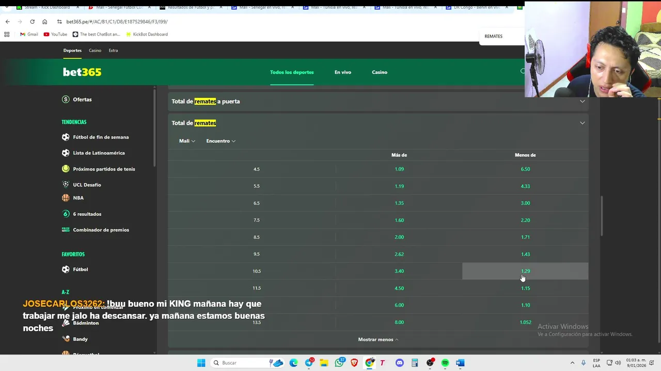Screen dimensions: 661x371
Task: Open the KickBot Dashboard bookmark
Action: coord(147,35)
